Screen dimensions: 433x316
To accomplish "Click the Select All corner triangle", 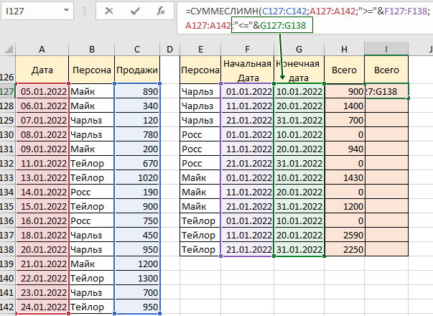I will [x=9, y=49].
